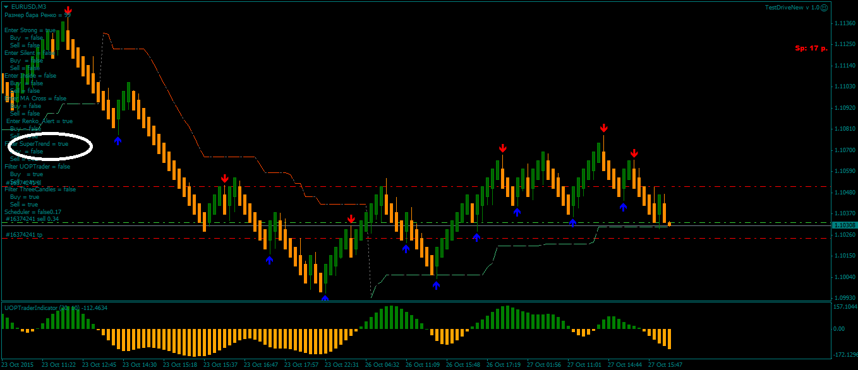Click time axis label 23 Oct 2015
Viewport: 858px width, 370px height.
point(18,365)
